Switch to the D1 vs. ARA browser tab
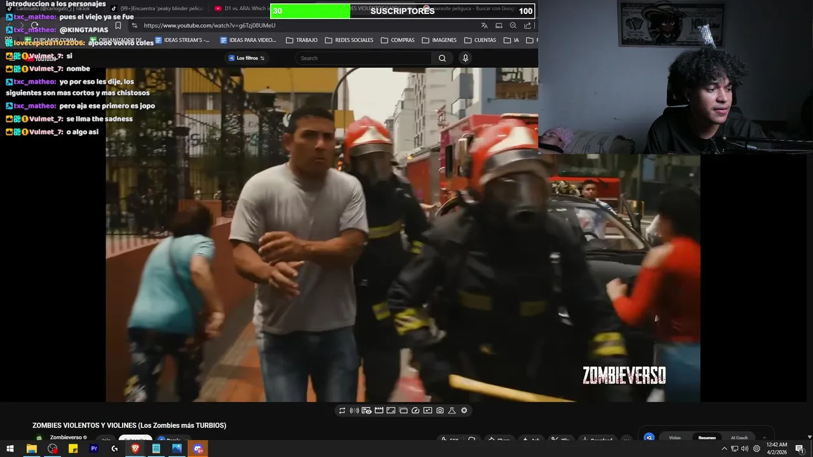Screen dimensions: 813x457 pos(241,9)
